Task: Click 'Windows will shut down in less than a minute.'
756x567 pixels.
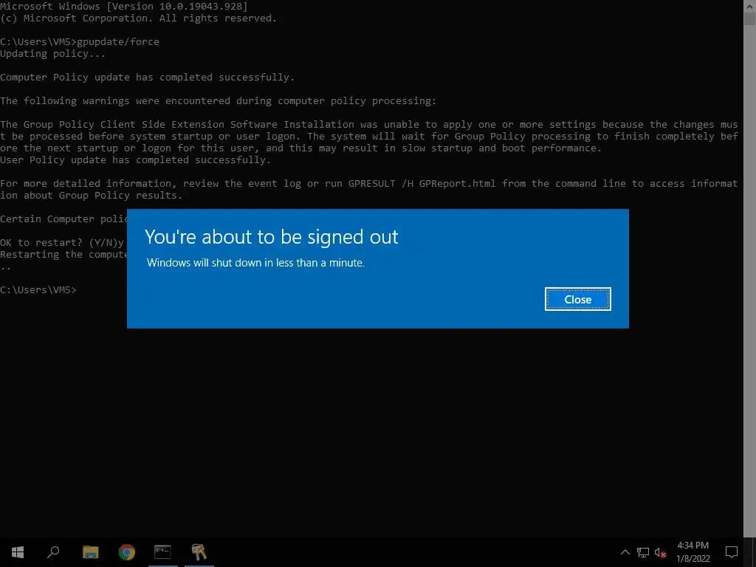Action: [255, 263]
